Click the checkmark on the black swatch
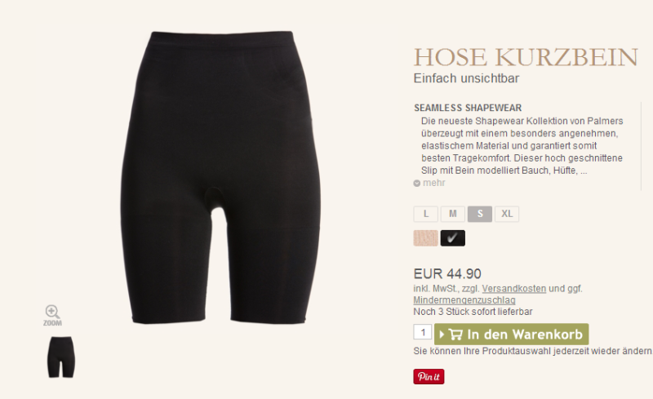Image resolution: width=653 pixels, height=399 pixels. [x=452, y=237]
